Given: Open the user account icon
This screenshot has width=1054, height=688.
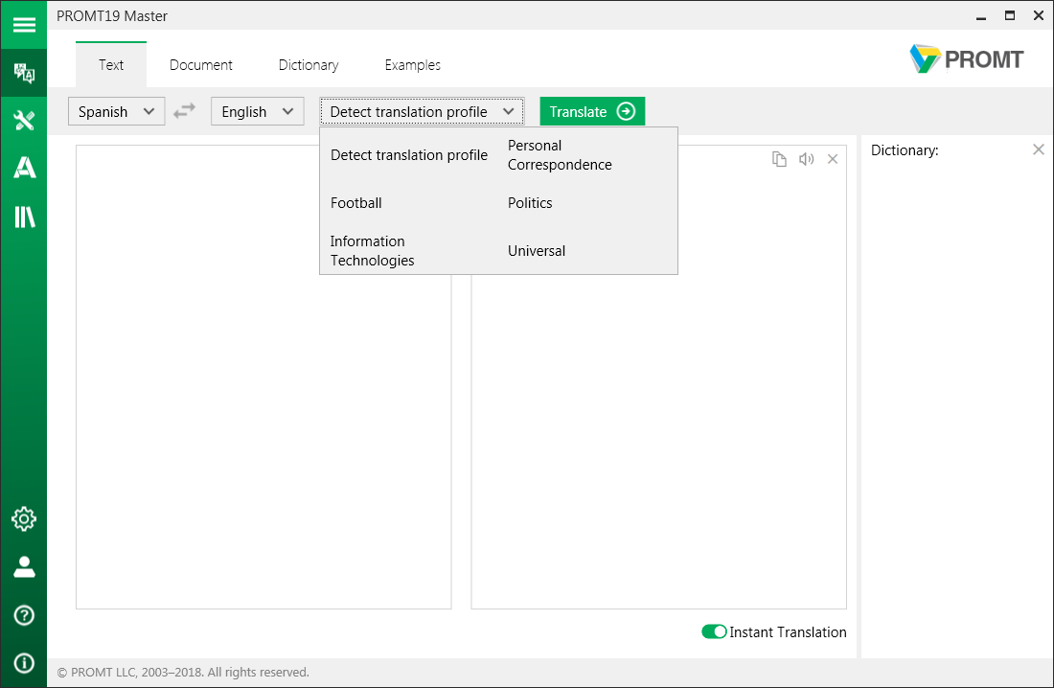Looking at the screenshot, I should 24,567.
